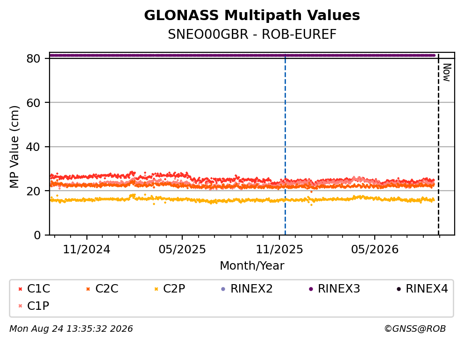This screenshot has height=343, width=464.
Task: Click the MP Value (cm) axis label
Action: click(14, 147)
